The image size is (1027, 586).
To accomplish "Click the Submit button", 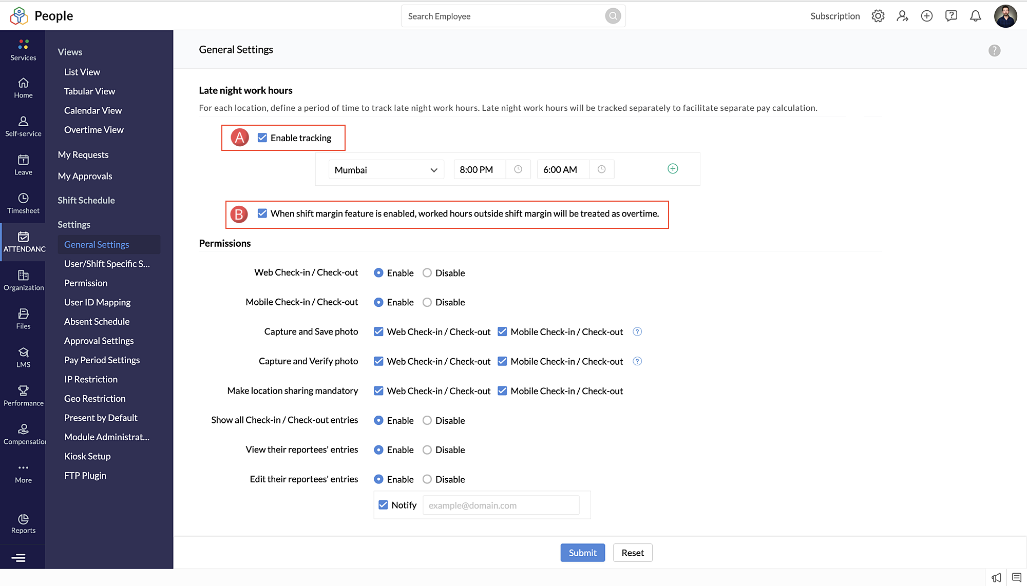I will point(582,553).
